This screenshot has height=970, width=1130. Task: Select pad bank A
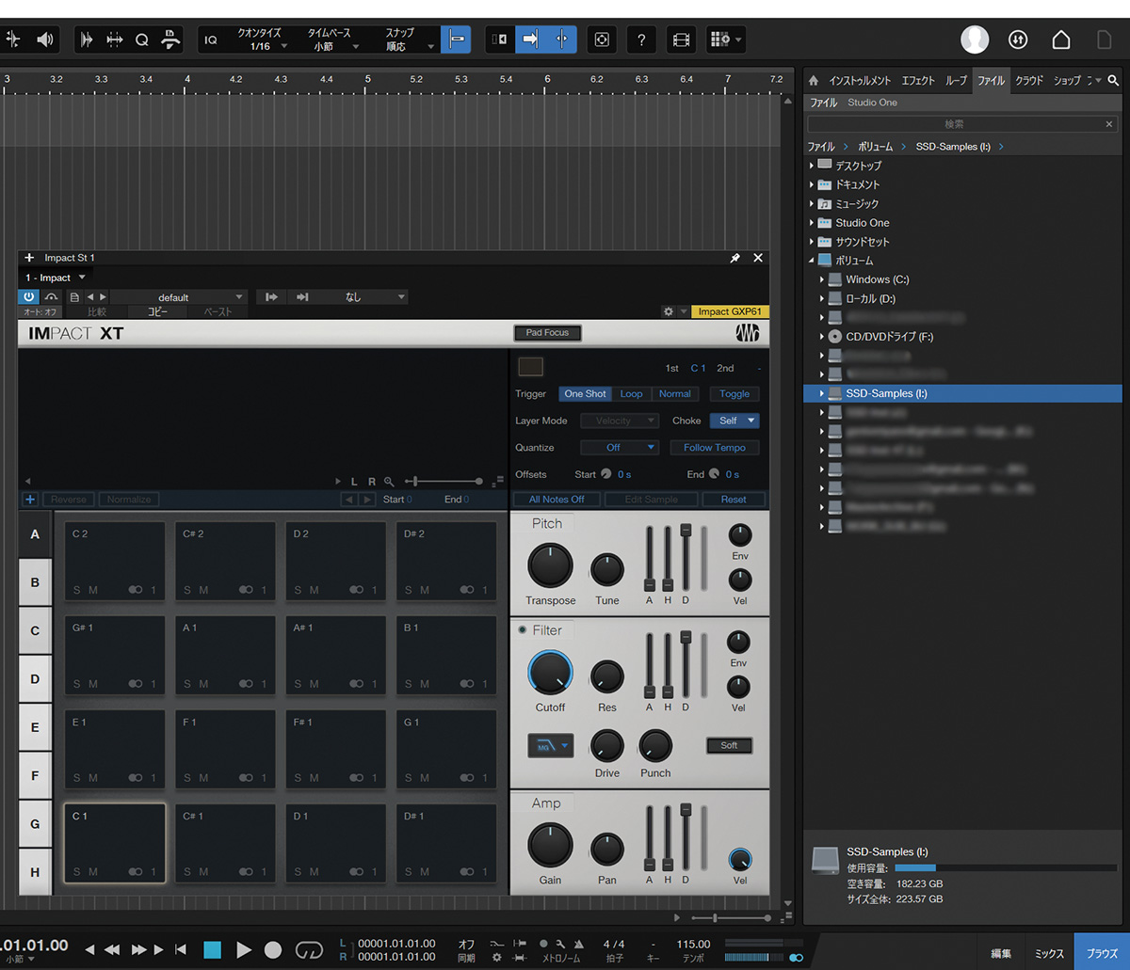36,534
